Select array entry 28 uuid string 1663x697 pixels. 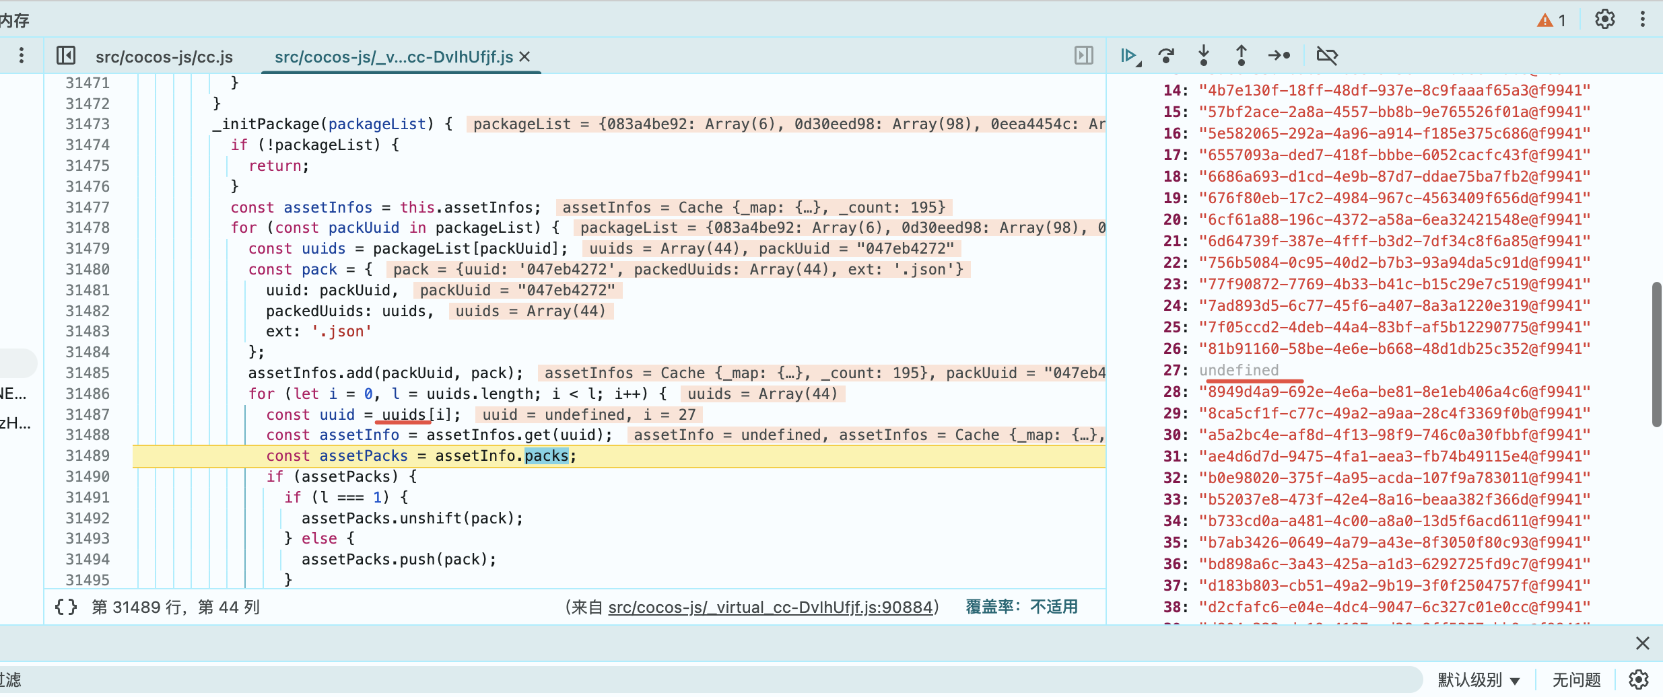coord(1395,392)
